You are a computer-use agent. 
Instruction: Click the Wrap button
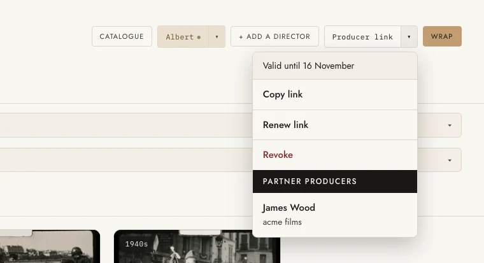click(x=442, y=36)
